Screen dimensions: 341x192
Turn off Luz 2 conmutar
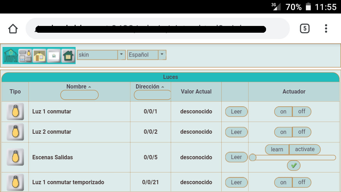pyautogui.click(x=302, y=132)
